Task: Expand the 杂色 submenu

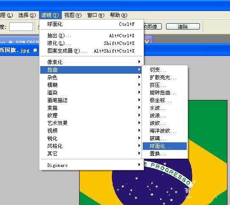Action: [x=91, y=77]
